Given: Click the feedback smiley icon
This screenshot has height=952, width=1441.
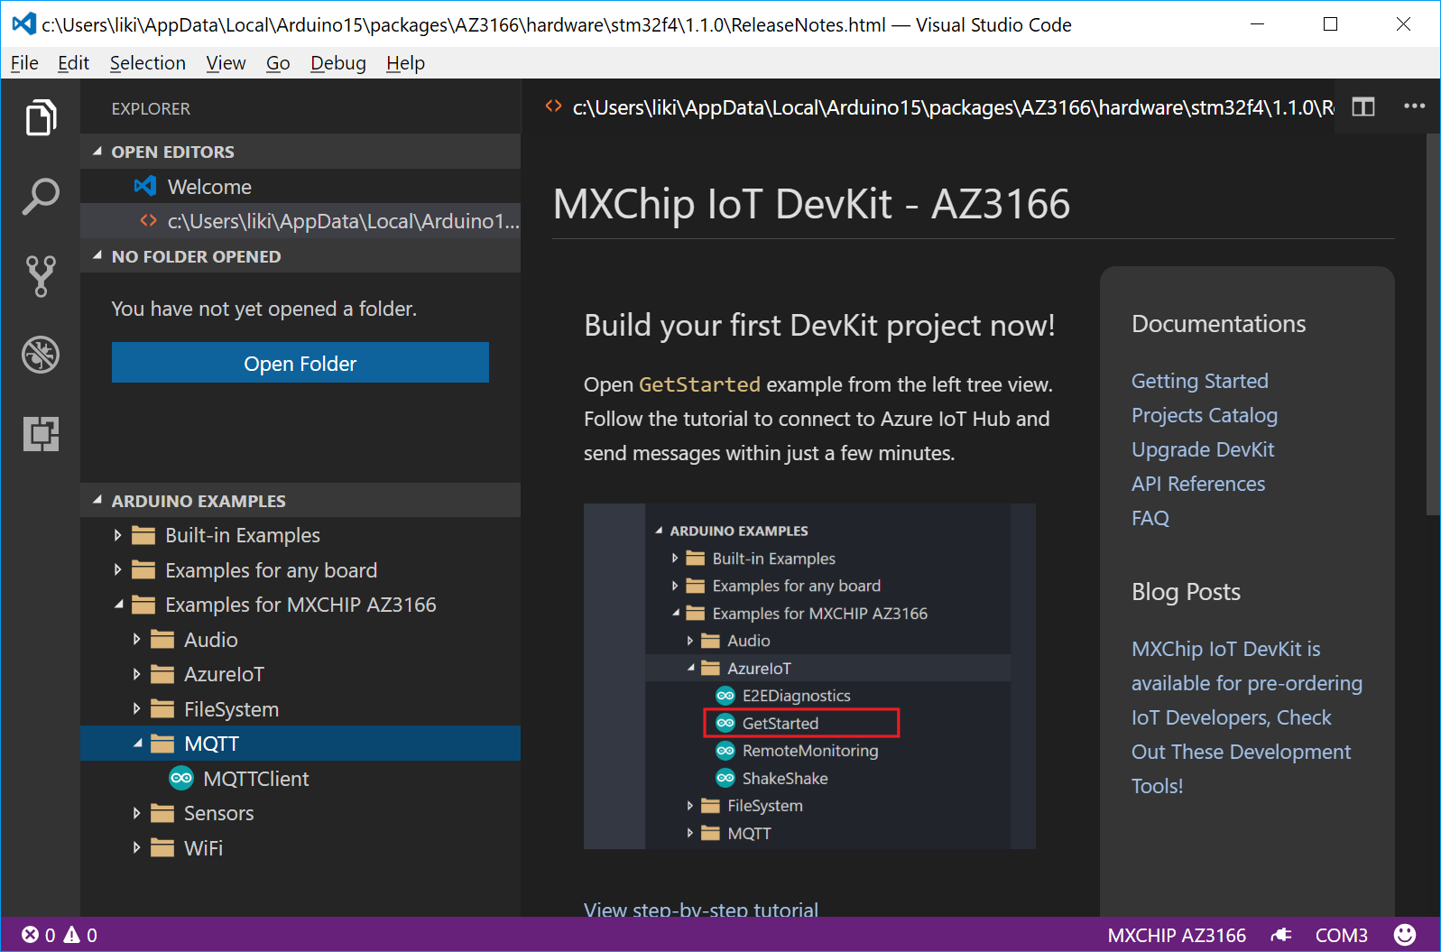Looking at the screenshot, I should [1404, 935].
